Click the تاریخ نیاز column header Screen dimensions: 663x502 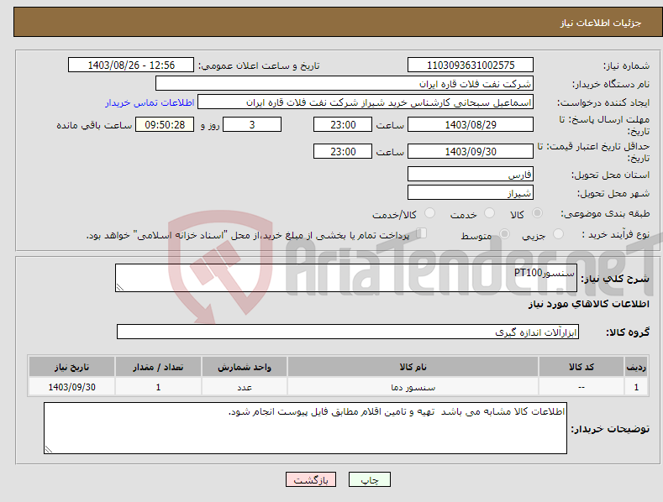(72, 367)
